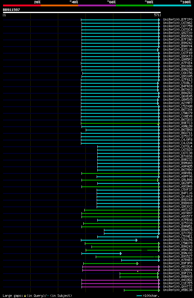
Task: Select hit UniRef100_B8AH75
Action: pyautogui.click(x=178, y=230)
